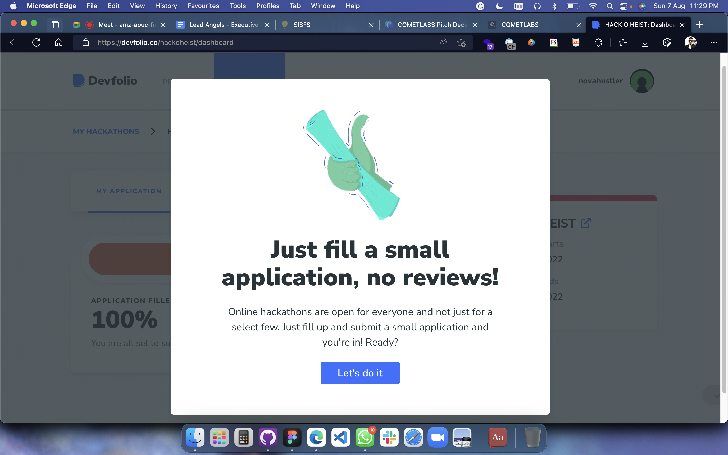This screenshot has height=455, width=728.
Task: Open the favourites list icon in toolbar
Action: (x=623, y=42)
